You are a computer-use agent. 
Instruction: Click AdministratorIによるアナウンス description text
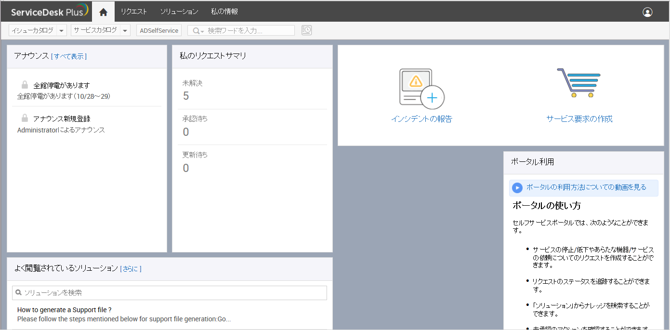click(x=61, y=130)
